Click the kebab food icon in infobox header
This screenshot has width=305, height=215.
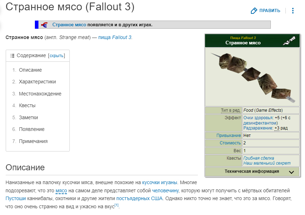pos(289,40)
